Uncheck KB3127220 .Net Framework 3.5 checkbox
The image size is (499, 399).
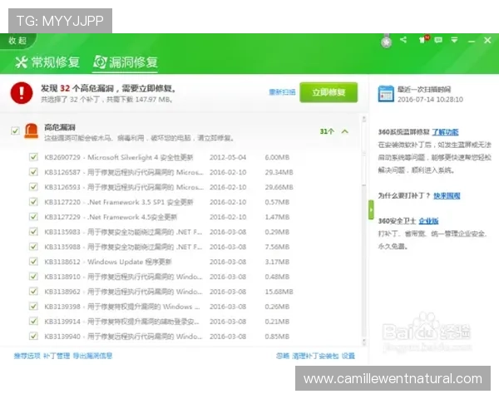(x=33, y=202)
